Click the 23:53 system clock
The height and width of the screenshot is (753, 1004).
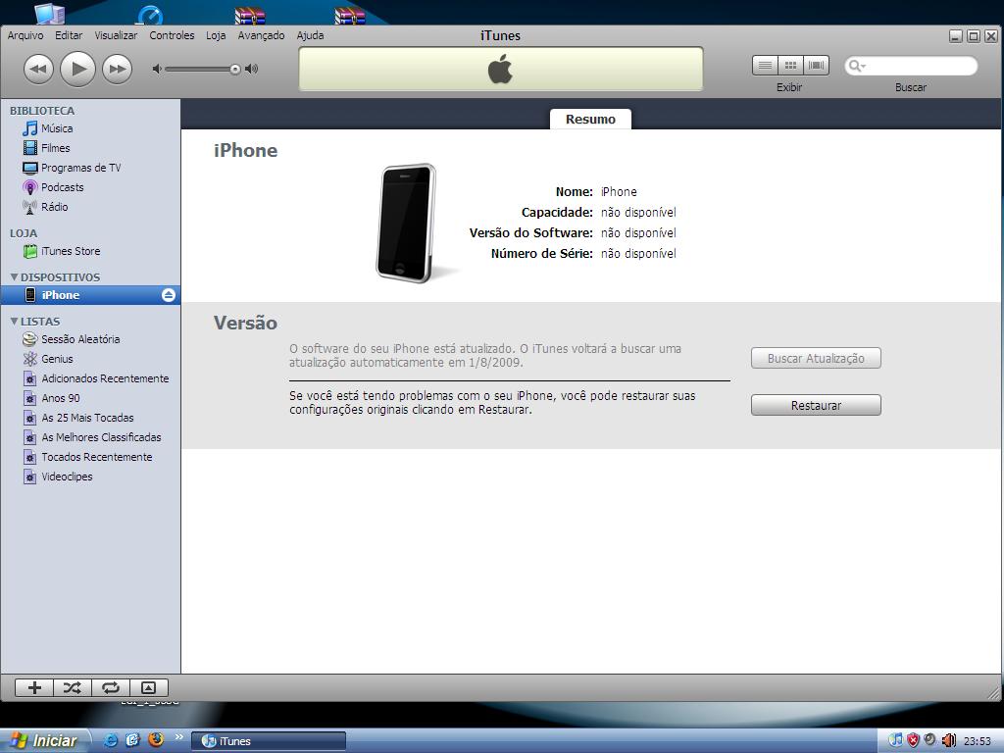(978, 741)
